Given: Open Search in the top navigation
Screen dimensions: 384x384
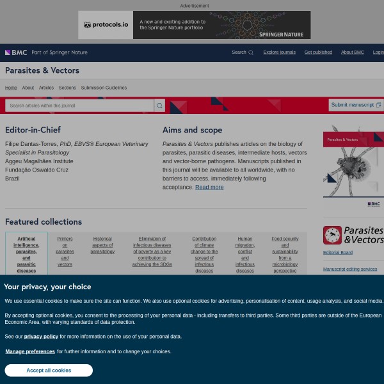Looking at the screenshot, I should (x=242, y=52).
